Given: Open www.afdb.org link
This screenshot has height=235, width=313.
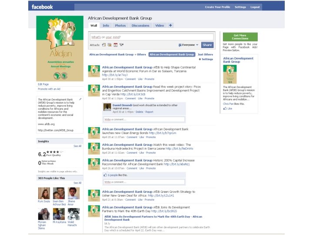Looking at the screenshot, I should pos(46,124).
